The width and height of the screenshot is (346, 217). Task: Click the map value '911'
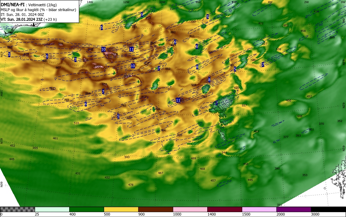311,130
